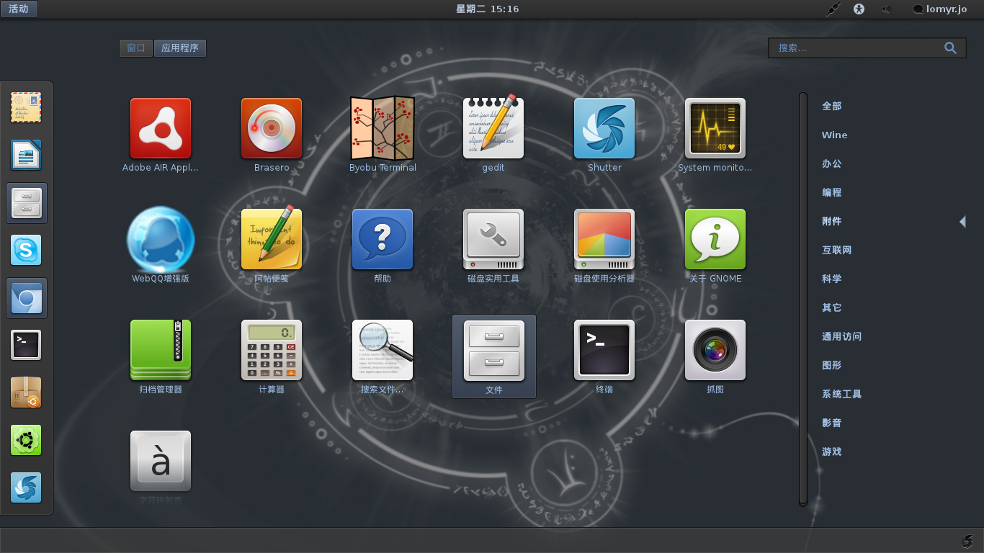The width and height of the screenshot is (984, 553).
Task: Select the Wine category
Action: click(835, 135)
